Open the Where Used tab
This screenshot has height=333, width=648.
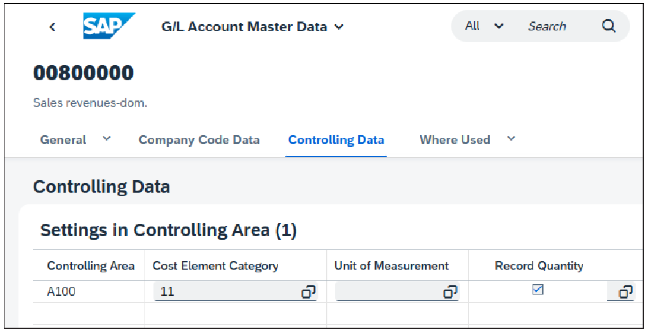click(455, 140)
